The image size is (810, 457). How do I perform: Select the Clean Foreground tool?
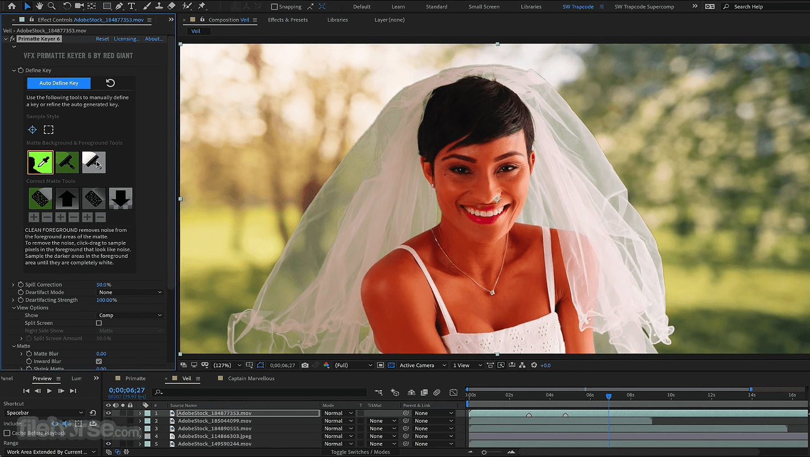pos(93,162)
